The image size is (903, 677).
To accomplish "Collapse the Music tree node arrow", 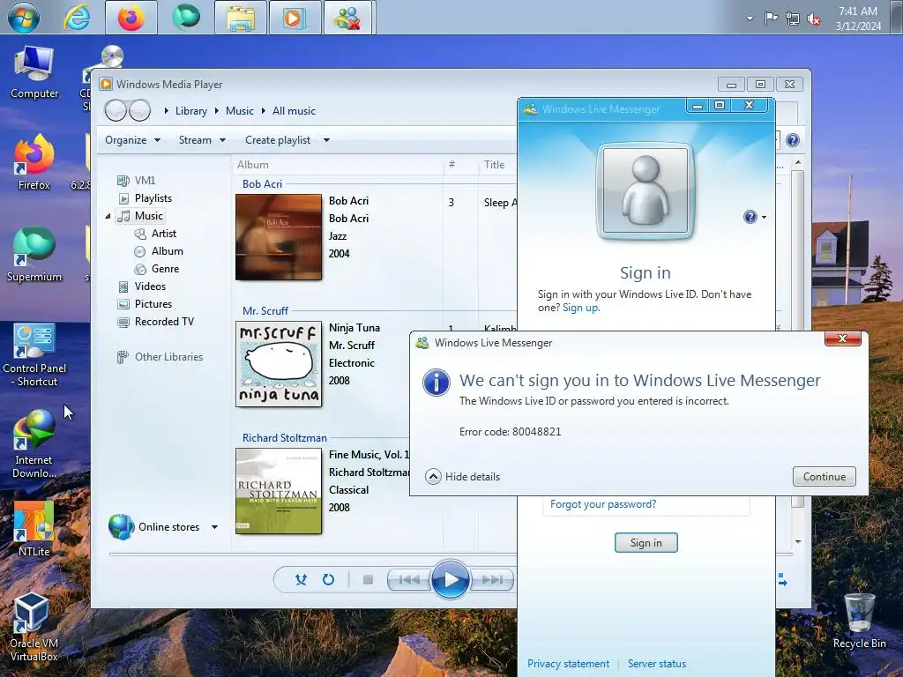I will pyautogui.click(x=108, y=217).
